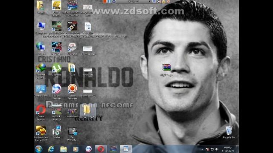Screen dimensions: 273x153
Task: Open the download (2) image file
Action: [88, 93]
